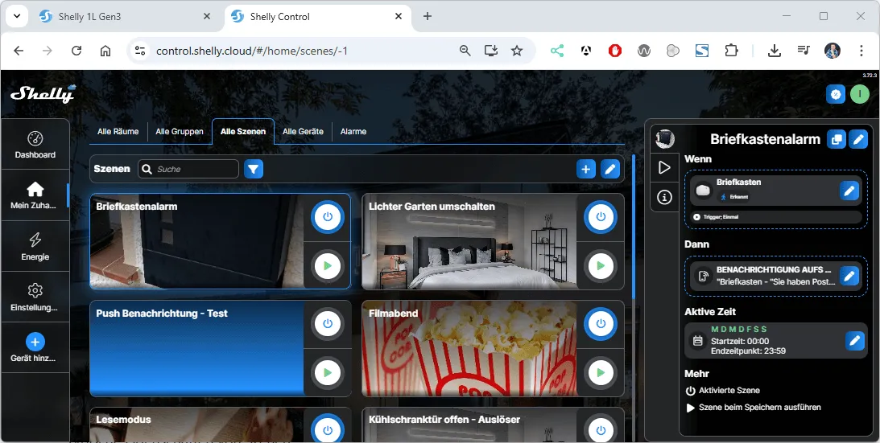The width and height of the screenshot is (880, 443).
Task: Click Startzeit: 00:00 text
Action: click(740, 341)
